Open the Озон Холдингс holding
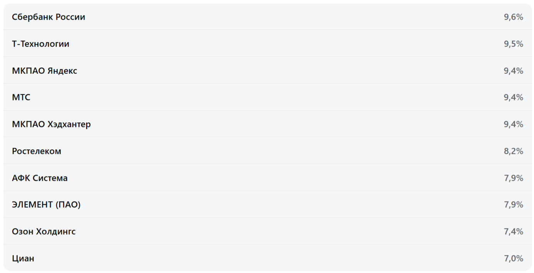Screen dimensions: 534x273 pos(44,231)
